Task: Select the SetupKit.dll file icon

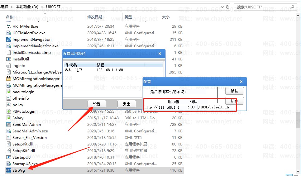Action: point(9,144)
